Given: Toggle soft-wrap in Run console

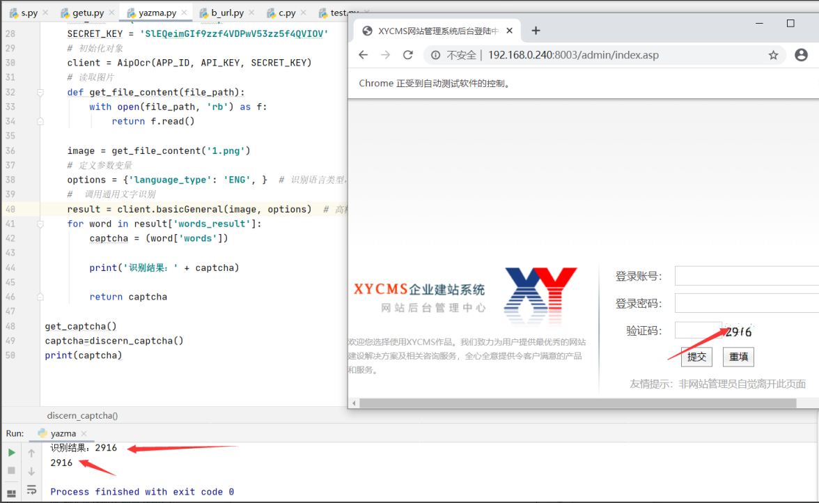Looking at the screenshot, I should (31, 490).
